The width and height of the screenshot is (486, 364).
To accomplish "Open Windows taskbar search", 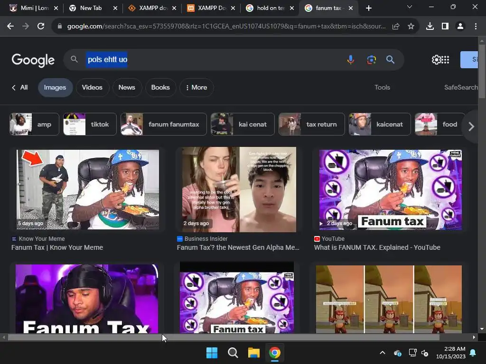I will pyautogui.click(x=233, y=353).
